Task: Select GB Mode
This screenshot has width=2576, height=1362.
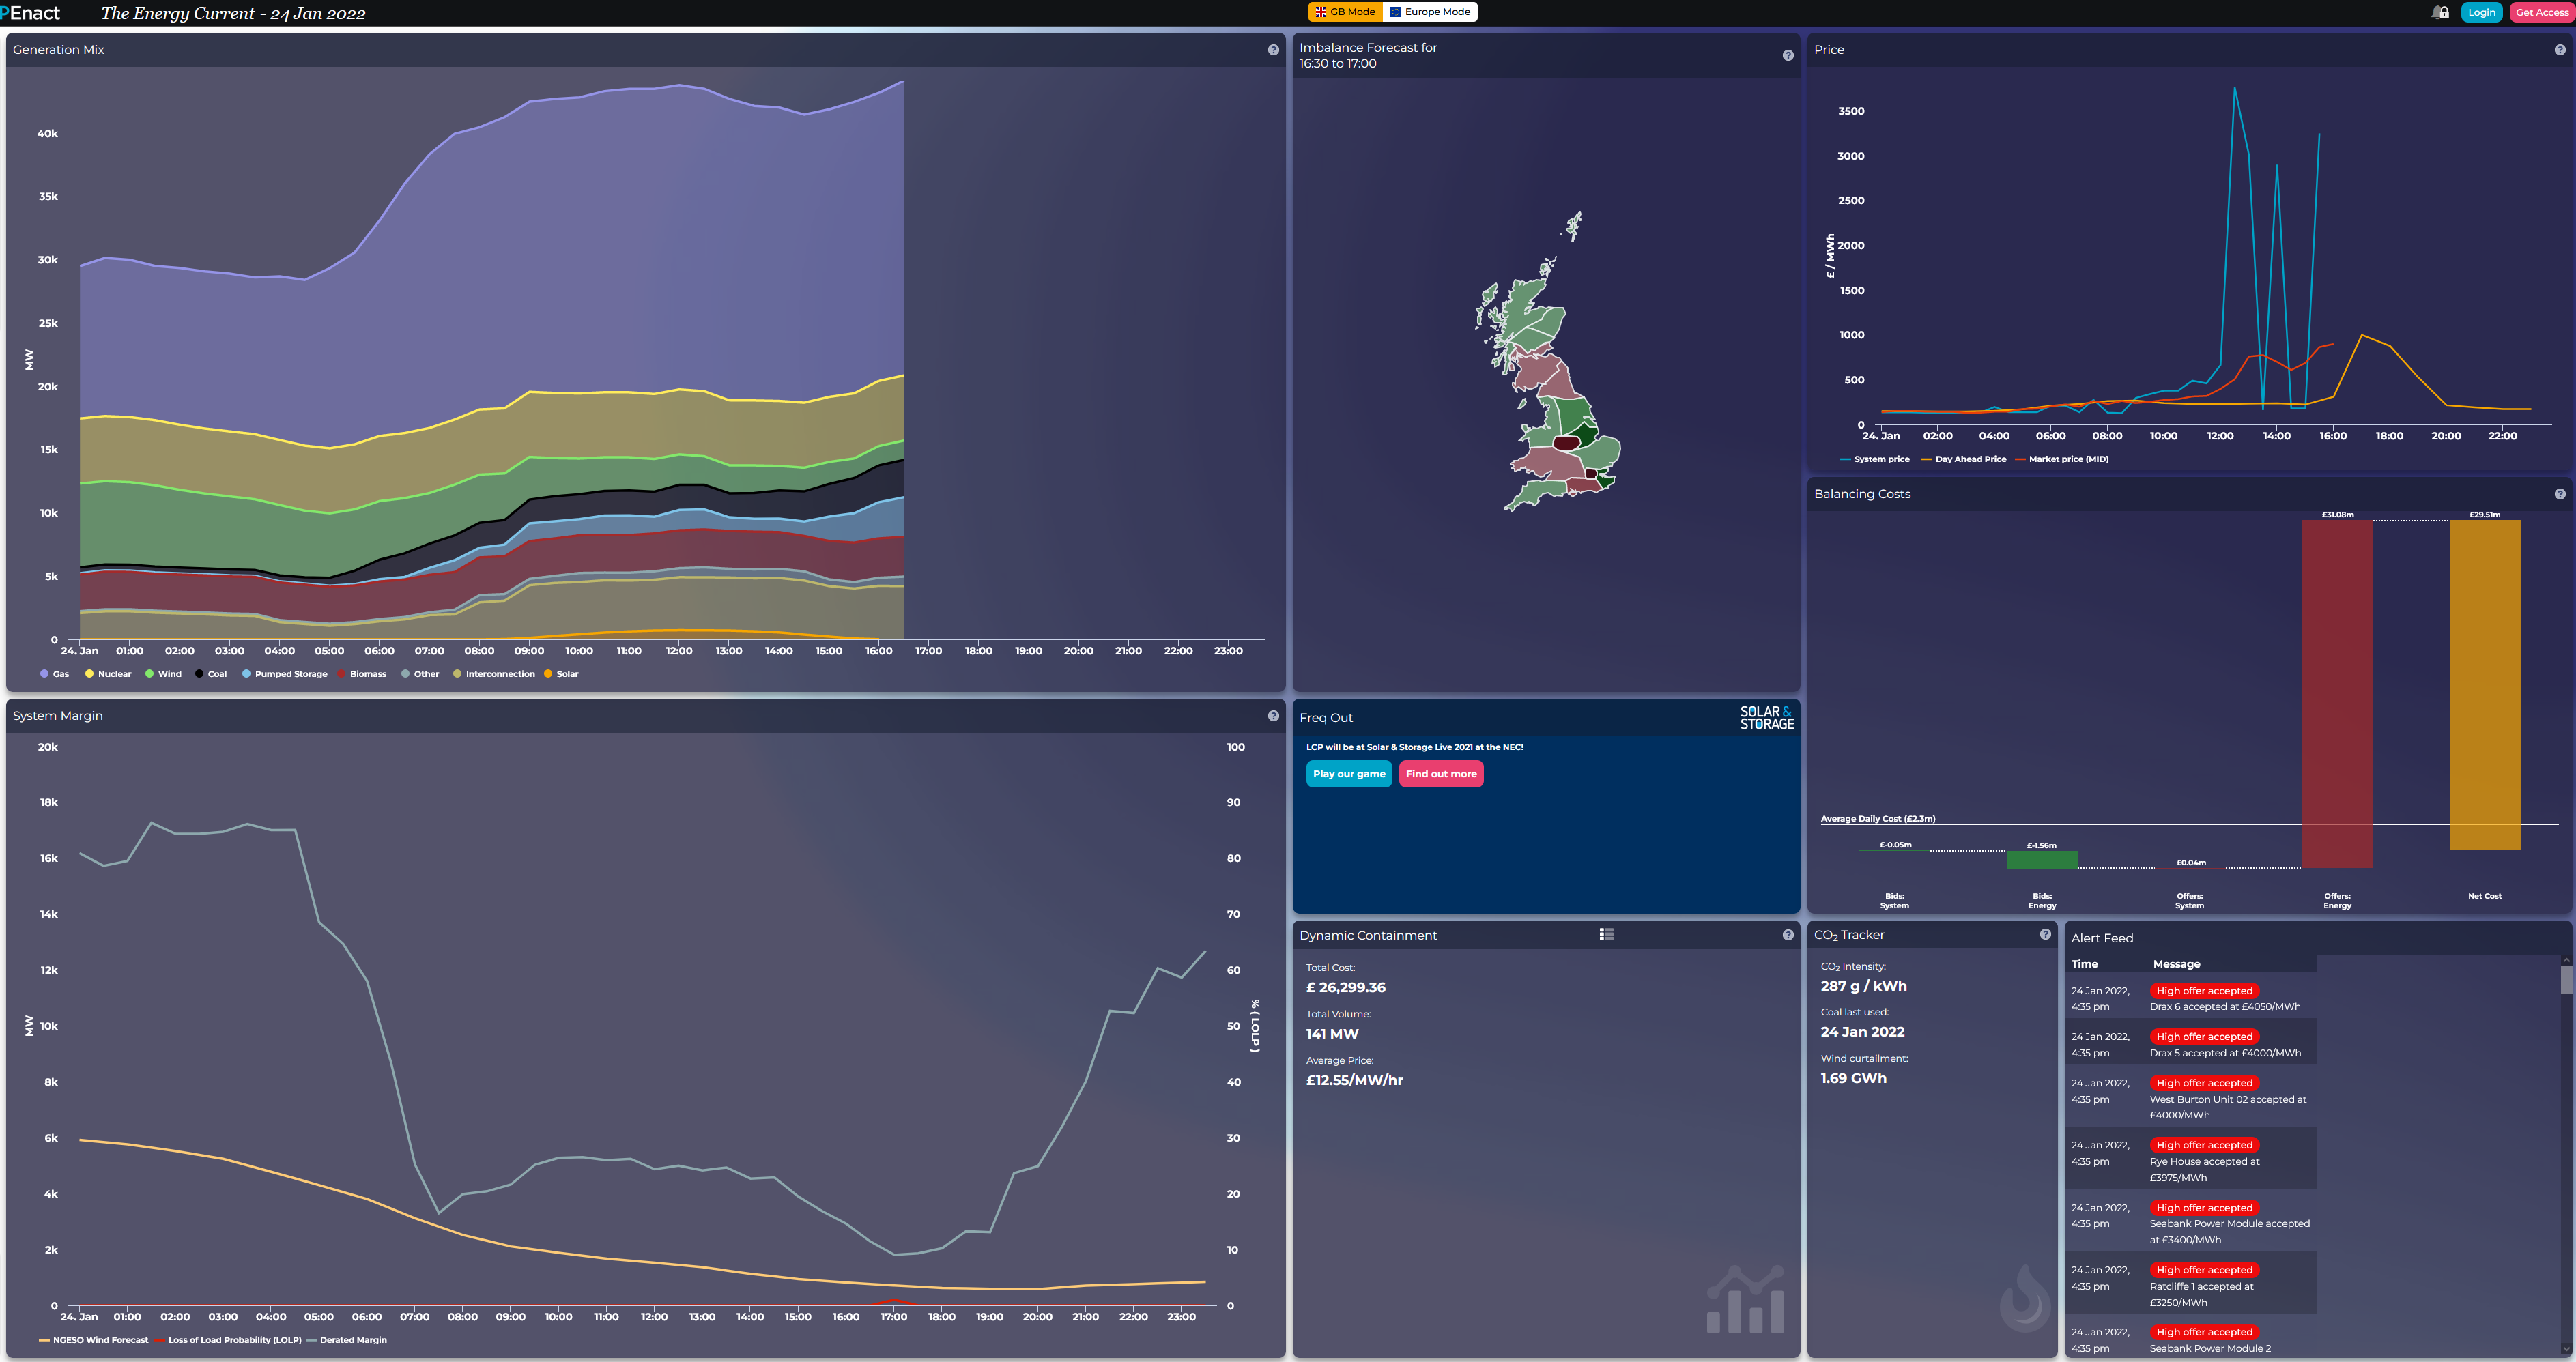Action: point(1345,12)
